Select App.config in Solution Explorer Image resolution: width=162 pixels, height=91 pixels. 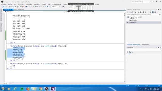click(x=134, y=21)
